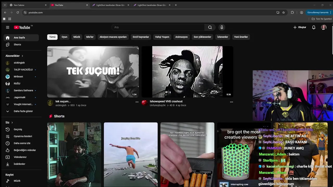Select the Mix'ler filter chip
Viewport: 333px width, 187px height.
pyautogui.click(x=90, y=37)
